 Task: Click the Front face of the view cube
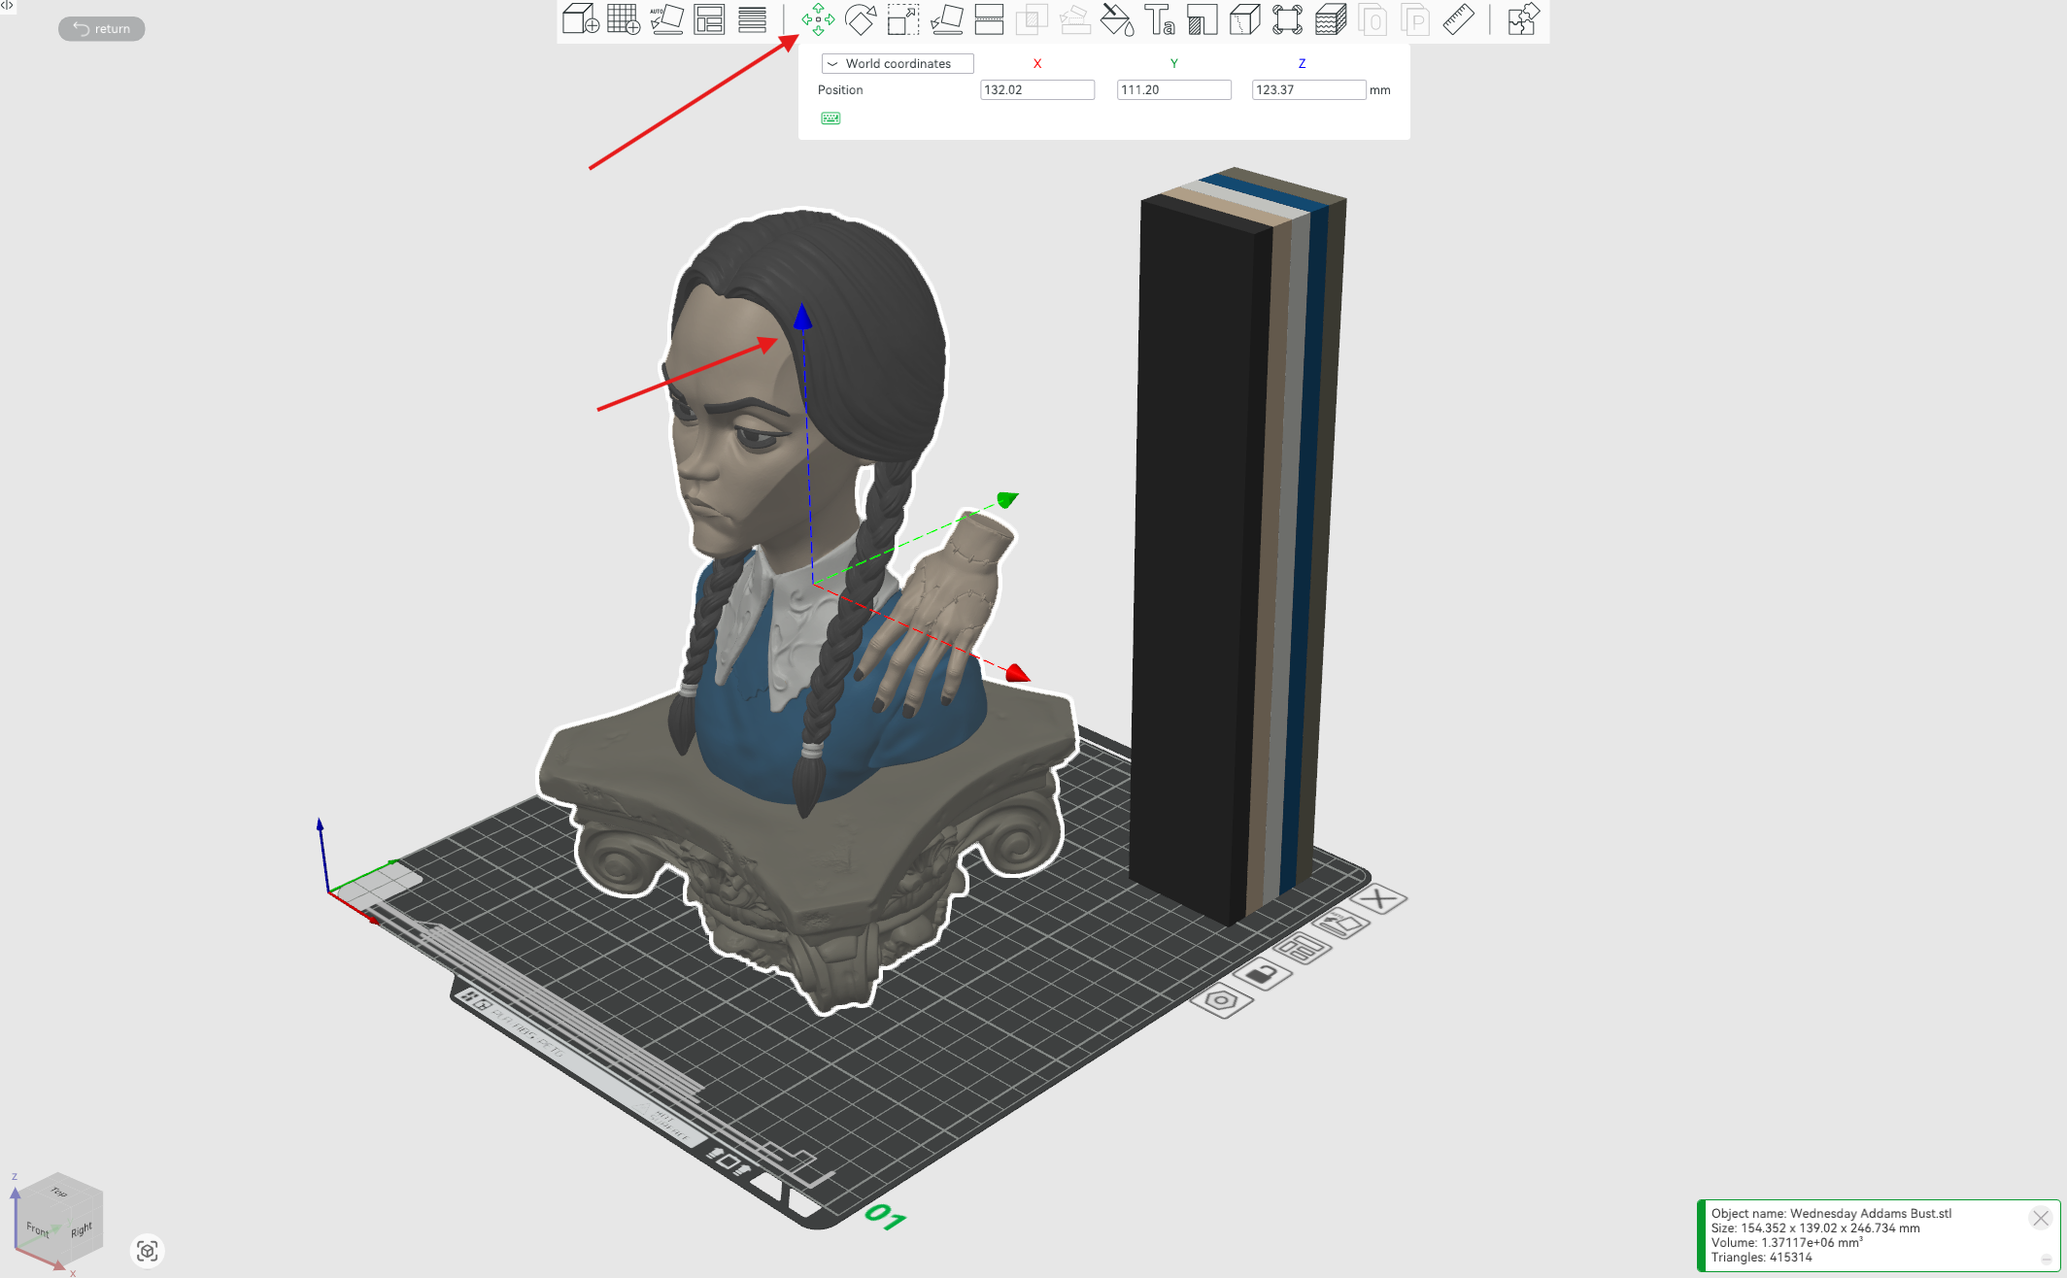point(38,1229)
